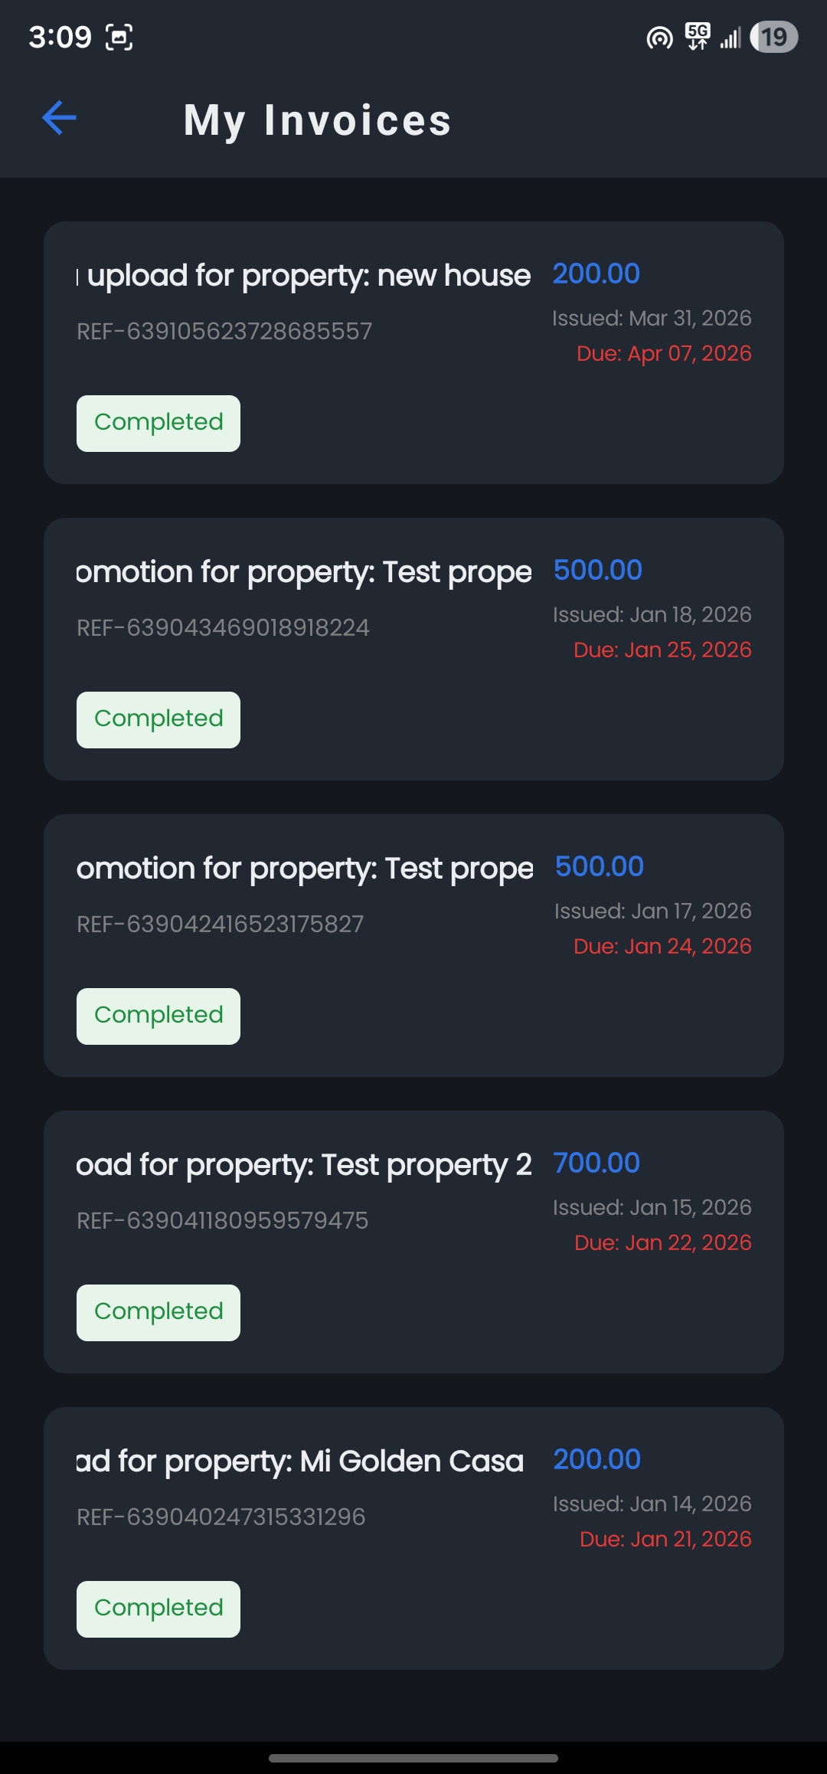Select reference REF-639042416523175827
The image size is (827, 1774).
coord(221,925)
